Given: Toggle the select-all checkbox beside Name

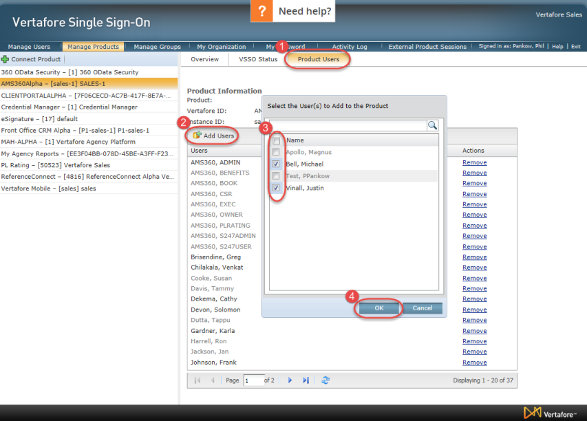Looking at the screenshot, I should [x=276, y=141].
